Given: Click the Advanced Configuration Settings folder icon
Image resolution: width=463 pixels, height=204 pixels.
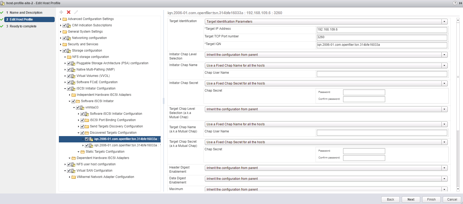Looking at the screenshot, I should (65, 19).
